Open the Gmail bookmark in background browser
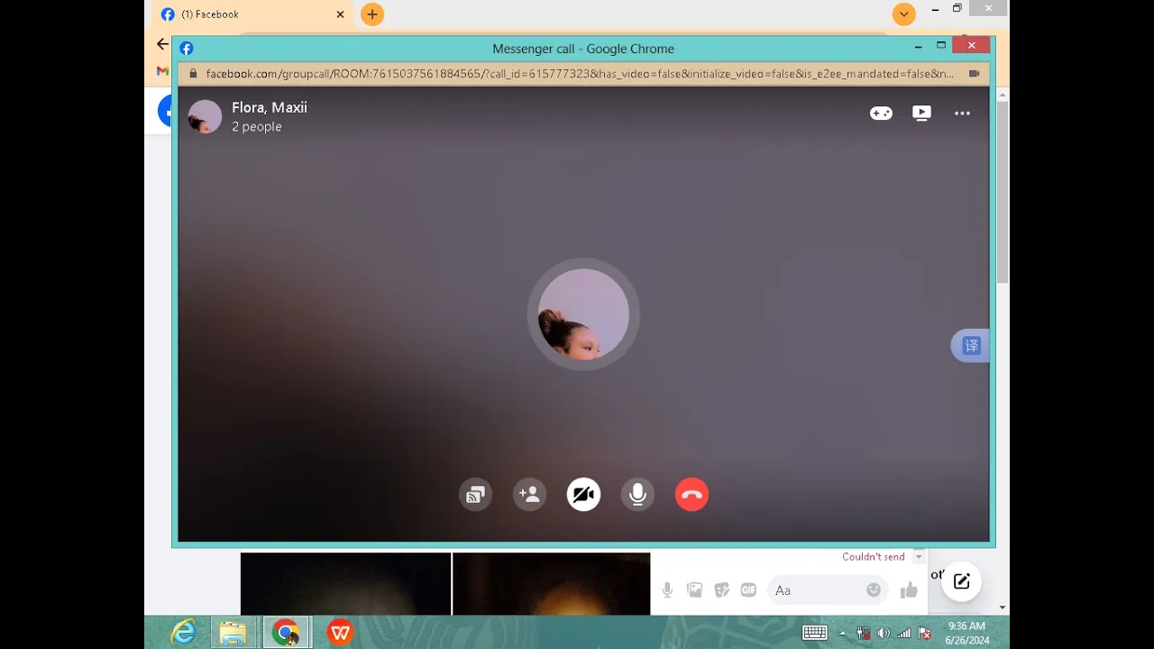The image size is (1154, 649). [x=162, y=71]
